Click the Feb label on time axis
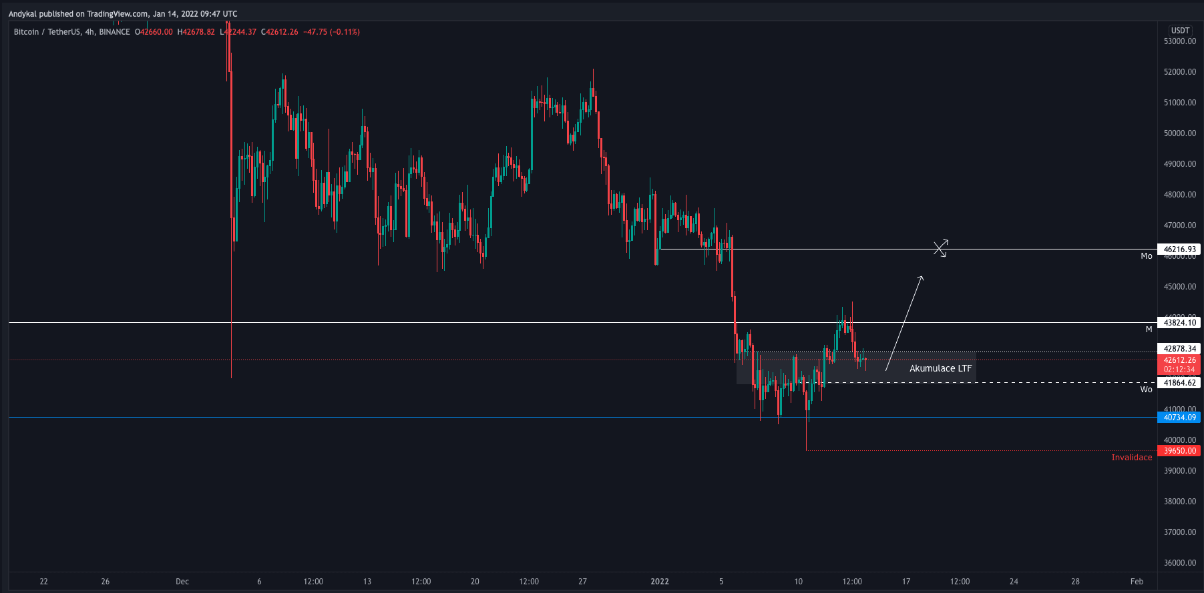This screenshot has width=1204, height=593. [1137, 582]
